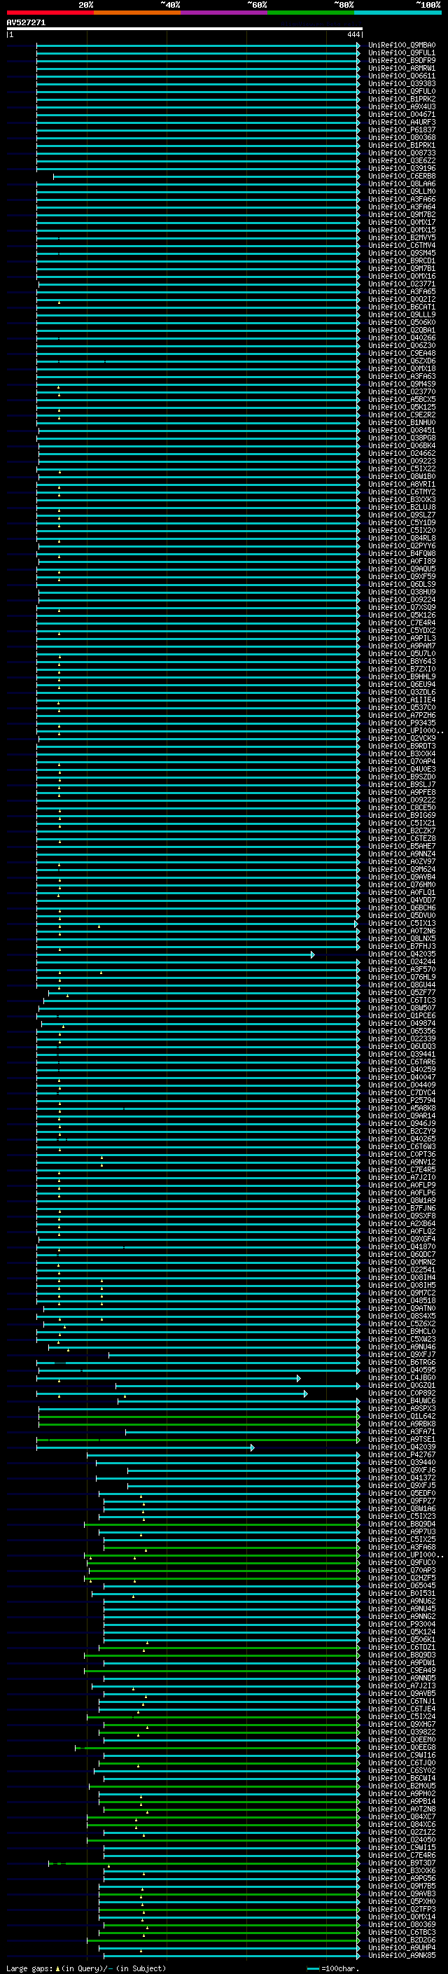Open hit UniRef100_Q9FUL1
The height and width of the screenshot is (1974, 448).
pyautogui.click(x=402, y=53)
